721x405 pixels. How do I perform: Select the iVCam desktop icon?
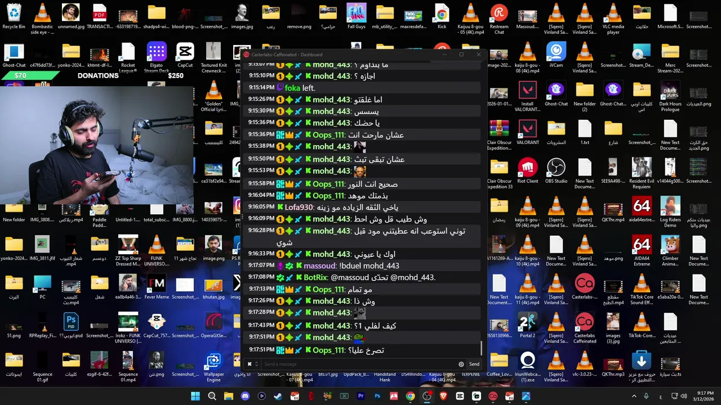(x=556, y=55)
